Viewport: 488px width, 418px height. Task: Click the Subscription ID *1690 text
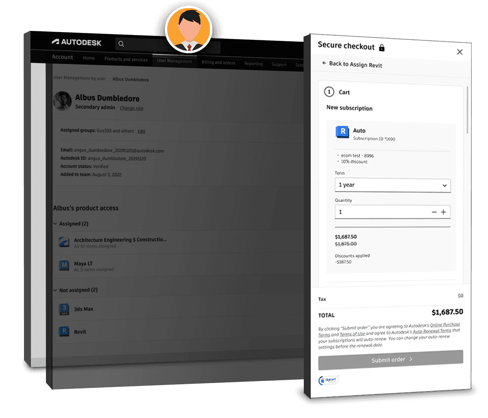point(374,139)
